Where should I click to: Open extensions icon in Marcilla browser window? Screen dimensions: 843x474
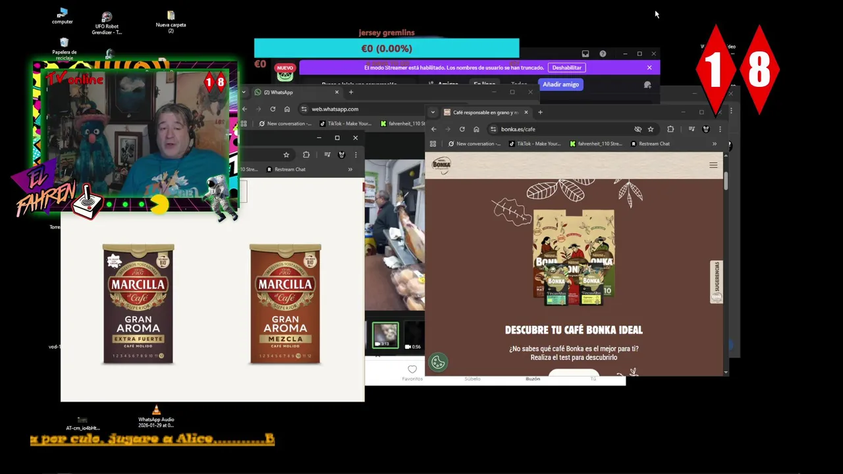tap(306, 155)
